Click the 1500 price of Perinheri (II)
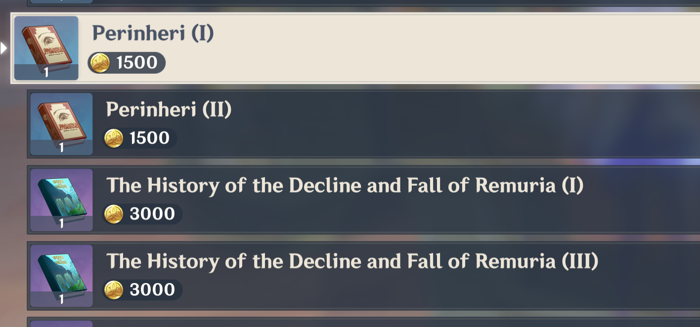This screenshot has width=700, height=327. click(149, 138)
